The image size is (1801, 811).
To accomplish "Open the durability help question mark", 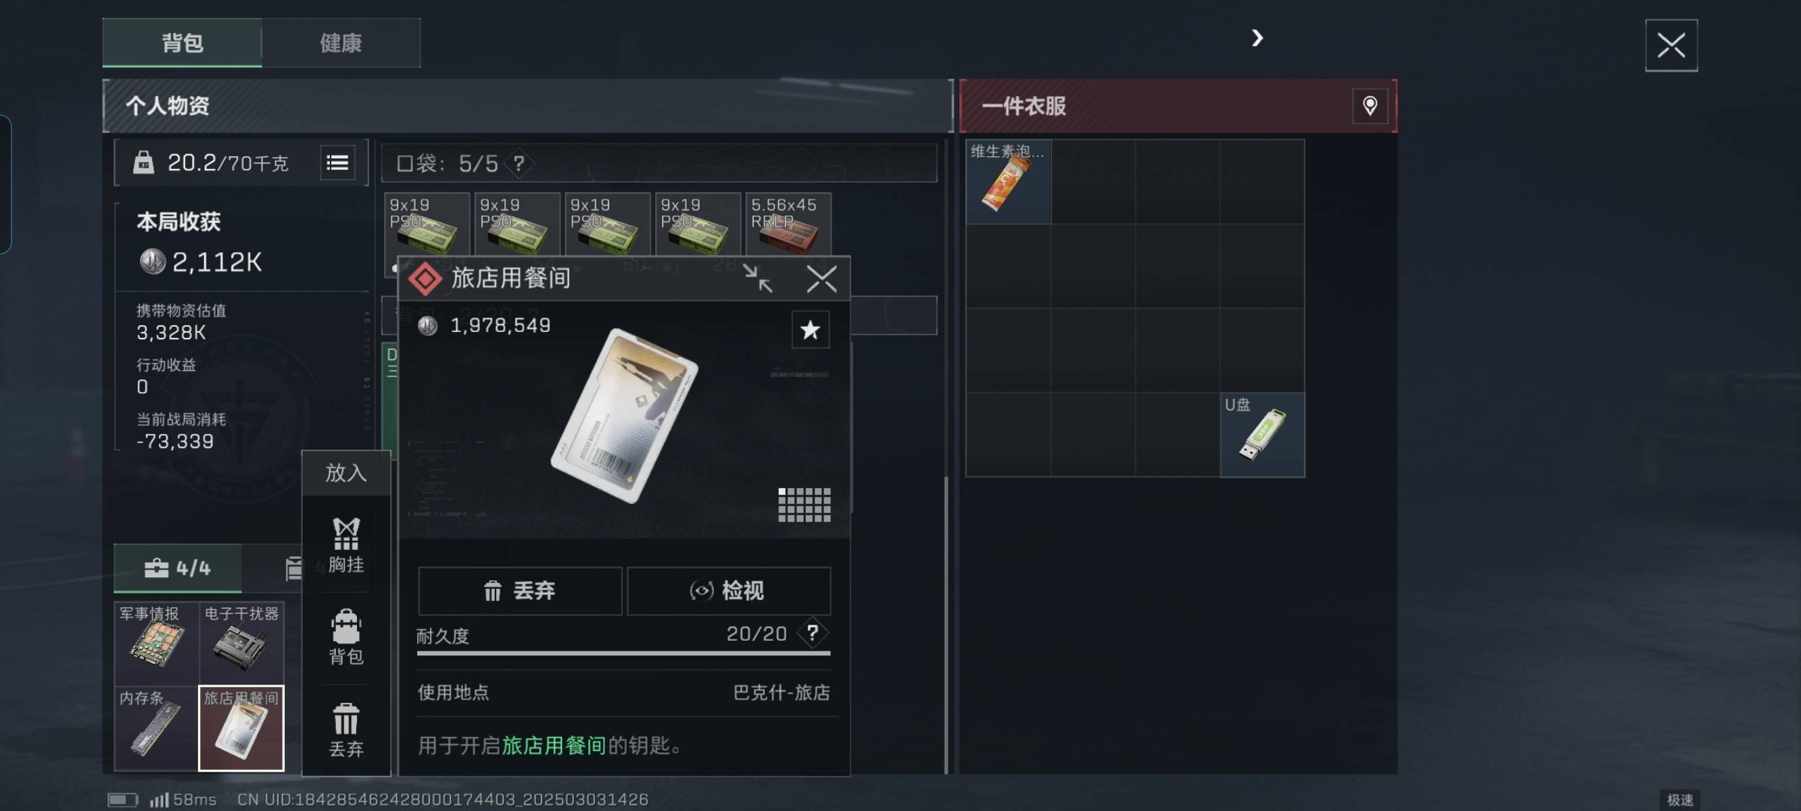I will [x=812, y=633].
